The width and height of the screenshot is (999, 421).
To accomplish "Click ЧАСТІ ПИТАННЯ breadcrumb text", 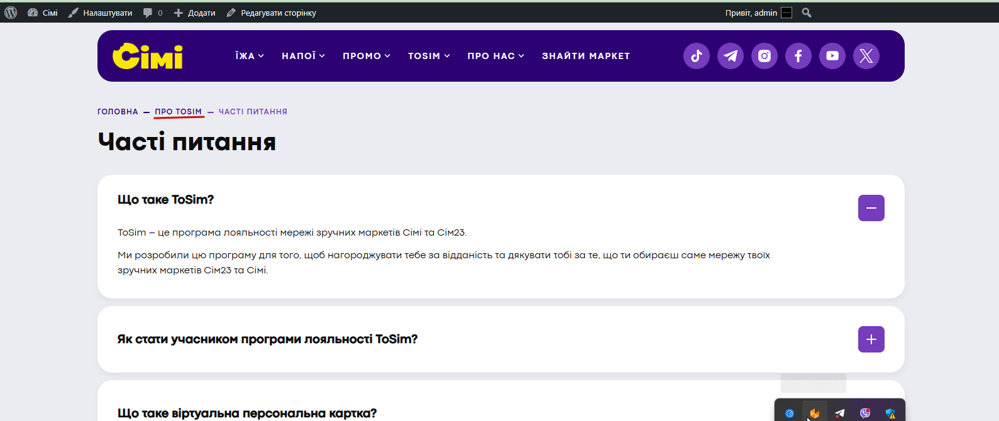I will (x=253, y=112).
